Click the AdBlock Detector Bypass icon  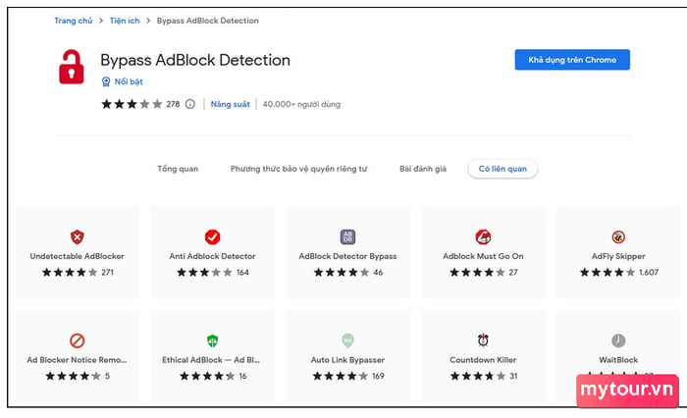click(x=347, y=237)
